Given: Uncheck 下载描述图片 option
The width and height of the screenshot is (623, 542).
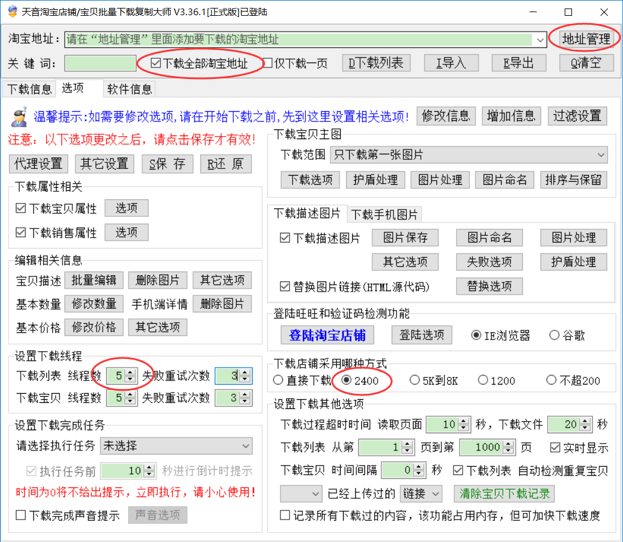Looking at the screenshot, I should pos(285,238).
